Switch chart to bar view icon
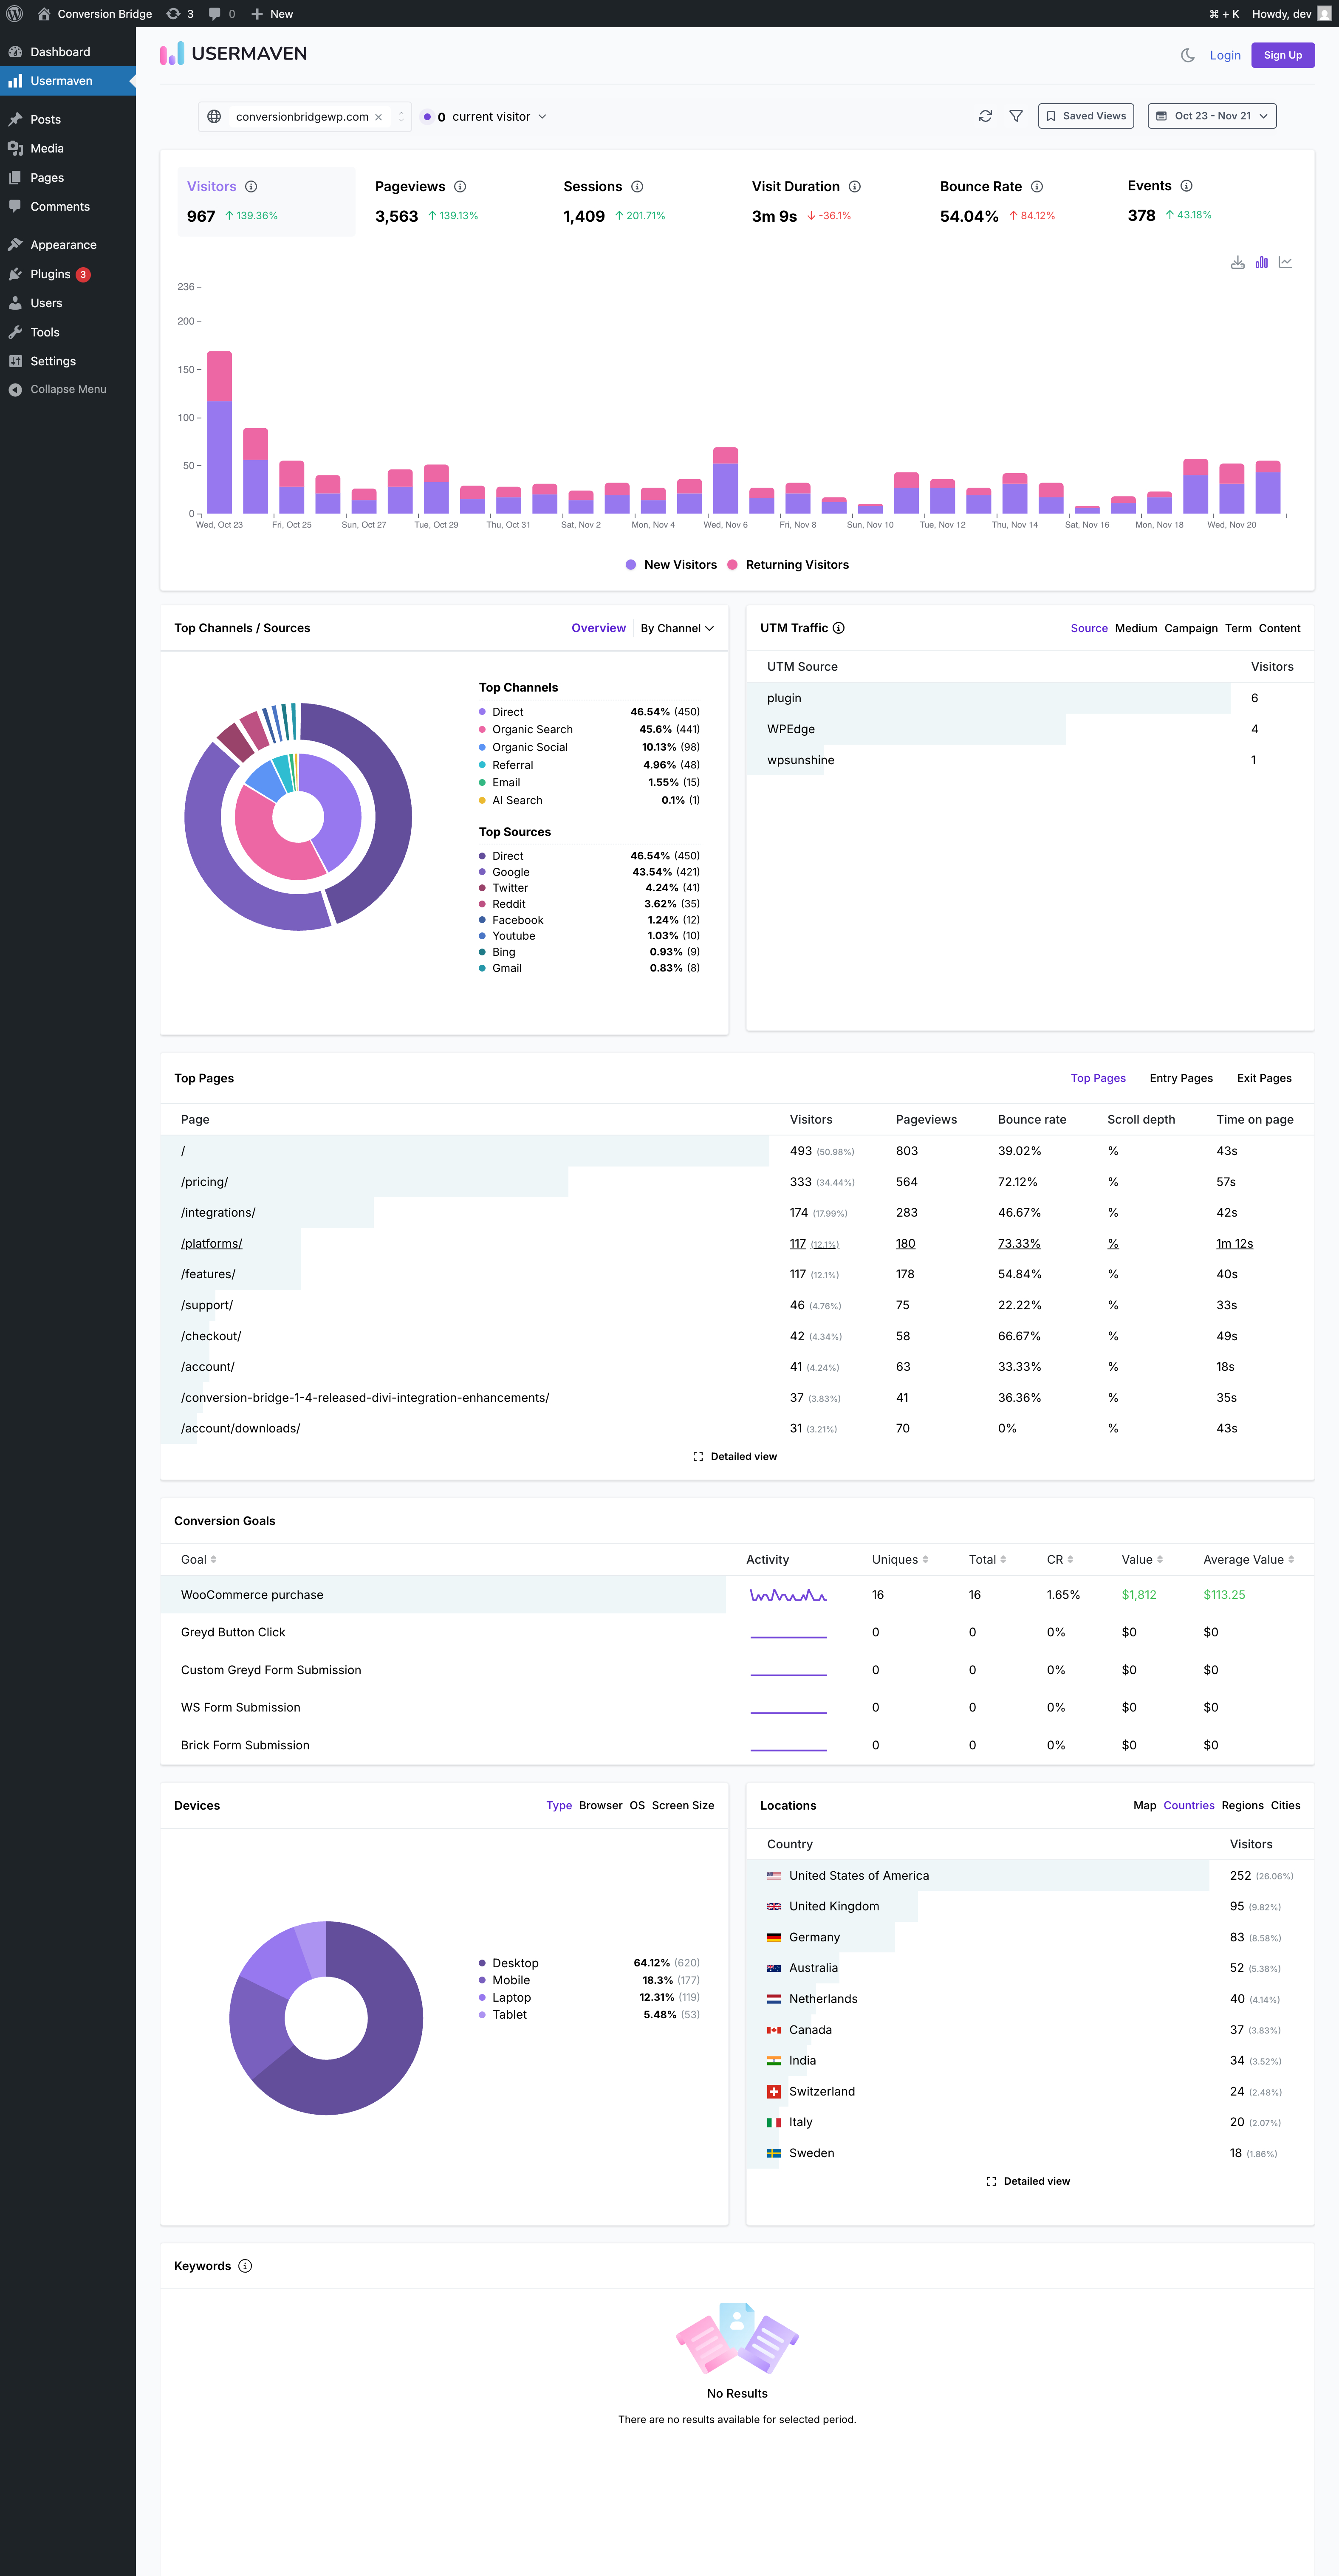1339x2576 pixels. pos(1262,262)
